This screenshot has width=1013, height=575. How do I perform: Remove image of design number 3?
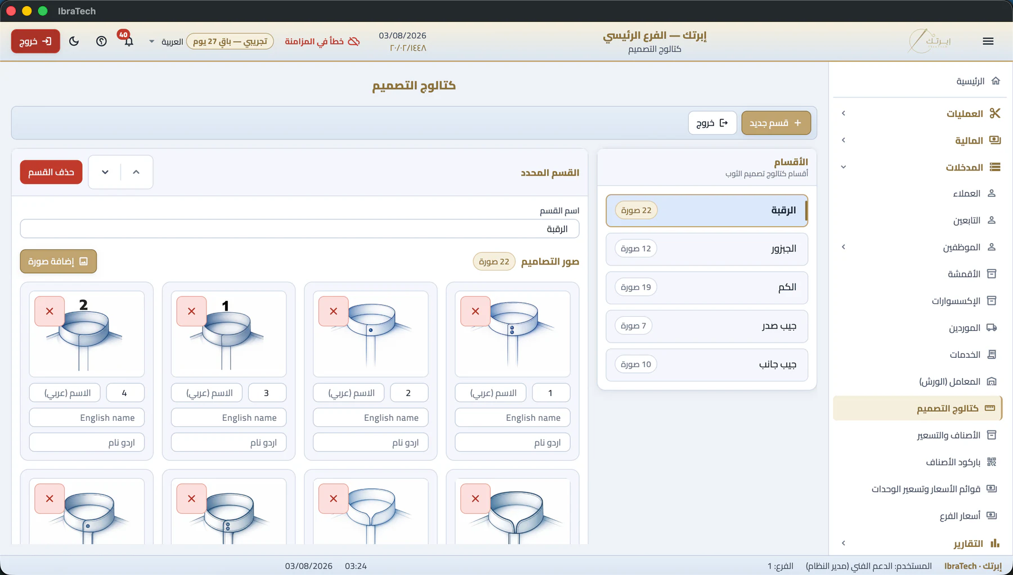[x=192, y=311]
